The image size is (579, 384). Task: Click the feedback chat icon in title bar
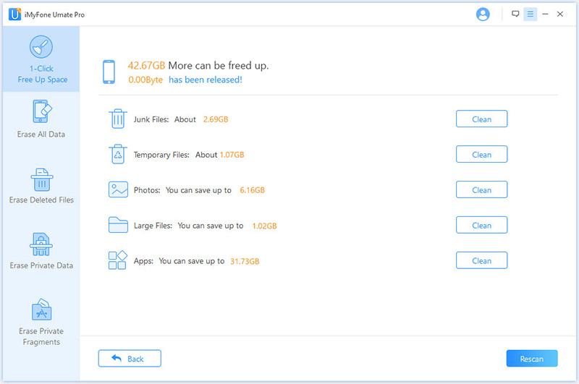[x=515, y=14]
